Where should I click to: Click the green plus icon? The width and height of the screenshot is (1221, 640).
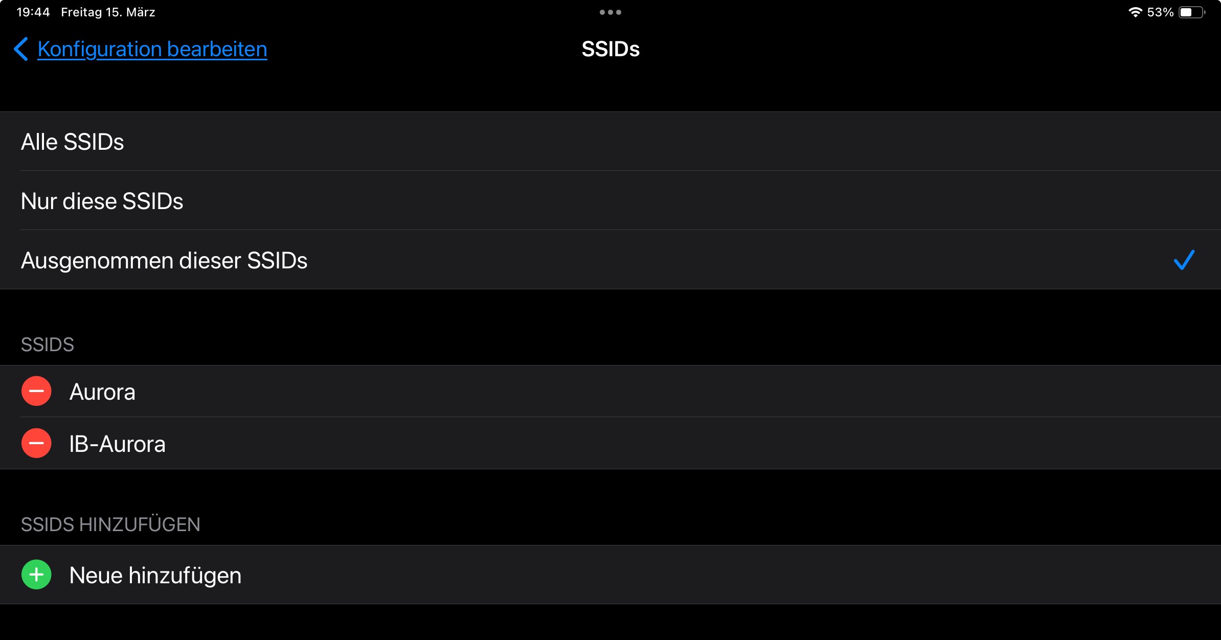point(36,575)
